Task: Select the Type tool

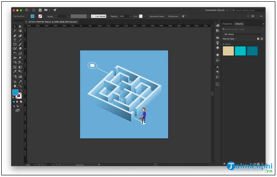Action: point(15,40)
